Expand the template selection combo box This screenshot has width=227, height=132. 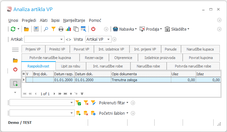tap(71, 113)
